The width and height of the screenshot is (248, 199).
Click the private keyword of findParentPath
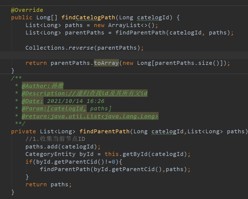[x=24, y=131]
